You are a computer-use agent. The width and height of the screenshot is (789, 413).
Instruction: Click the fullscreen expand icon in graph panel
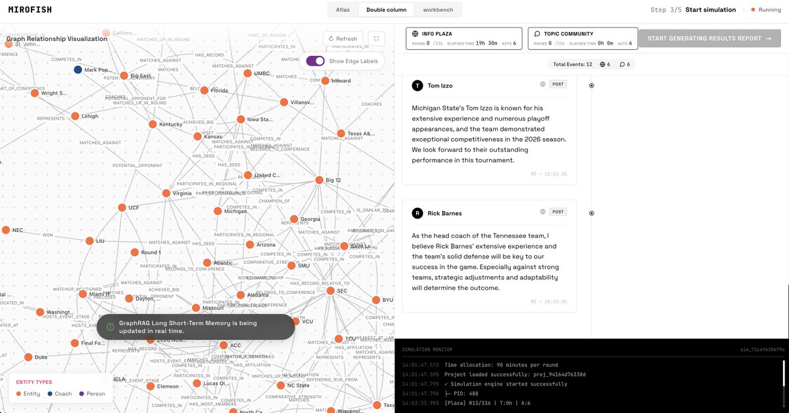point(376,39)
